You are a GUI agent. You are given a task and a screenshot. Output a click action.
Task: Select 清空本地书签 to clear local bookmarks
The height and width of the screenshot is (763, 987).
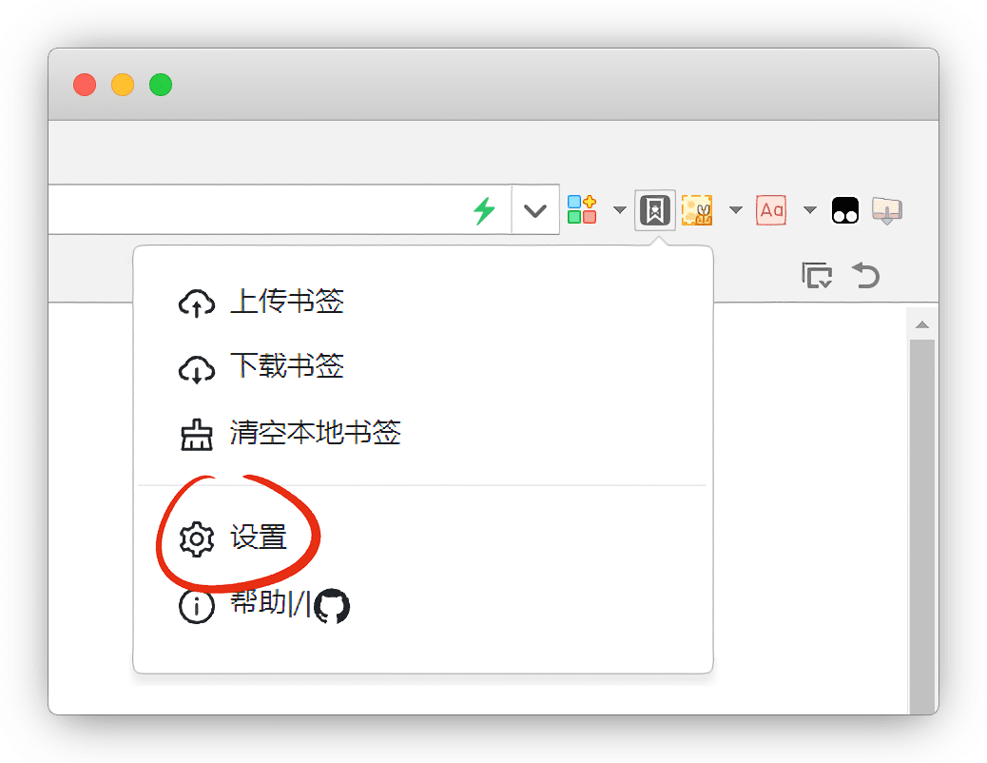(x=315, y=434)
